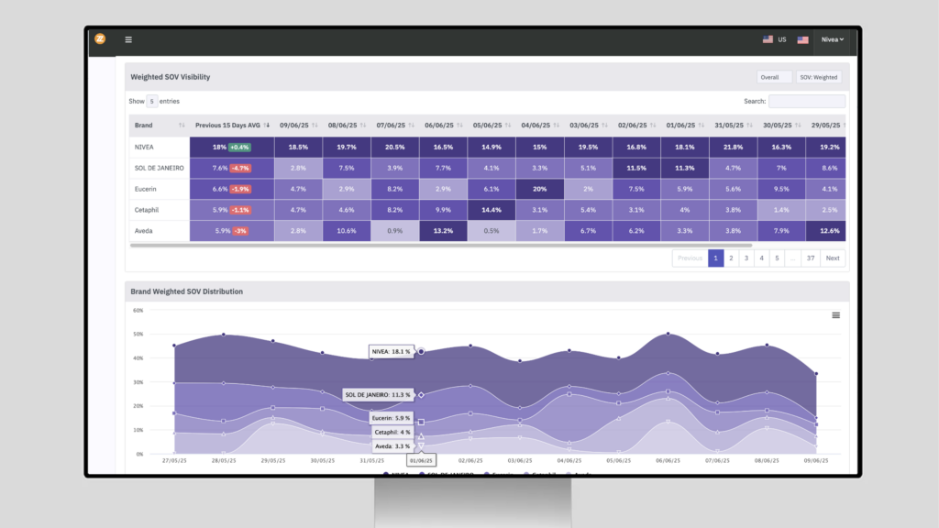The width and height of the screenshot is (939, 528).
Task: Go to pagination page 5
Action: tap(777, 258)
